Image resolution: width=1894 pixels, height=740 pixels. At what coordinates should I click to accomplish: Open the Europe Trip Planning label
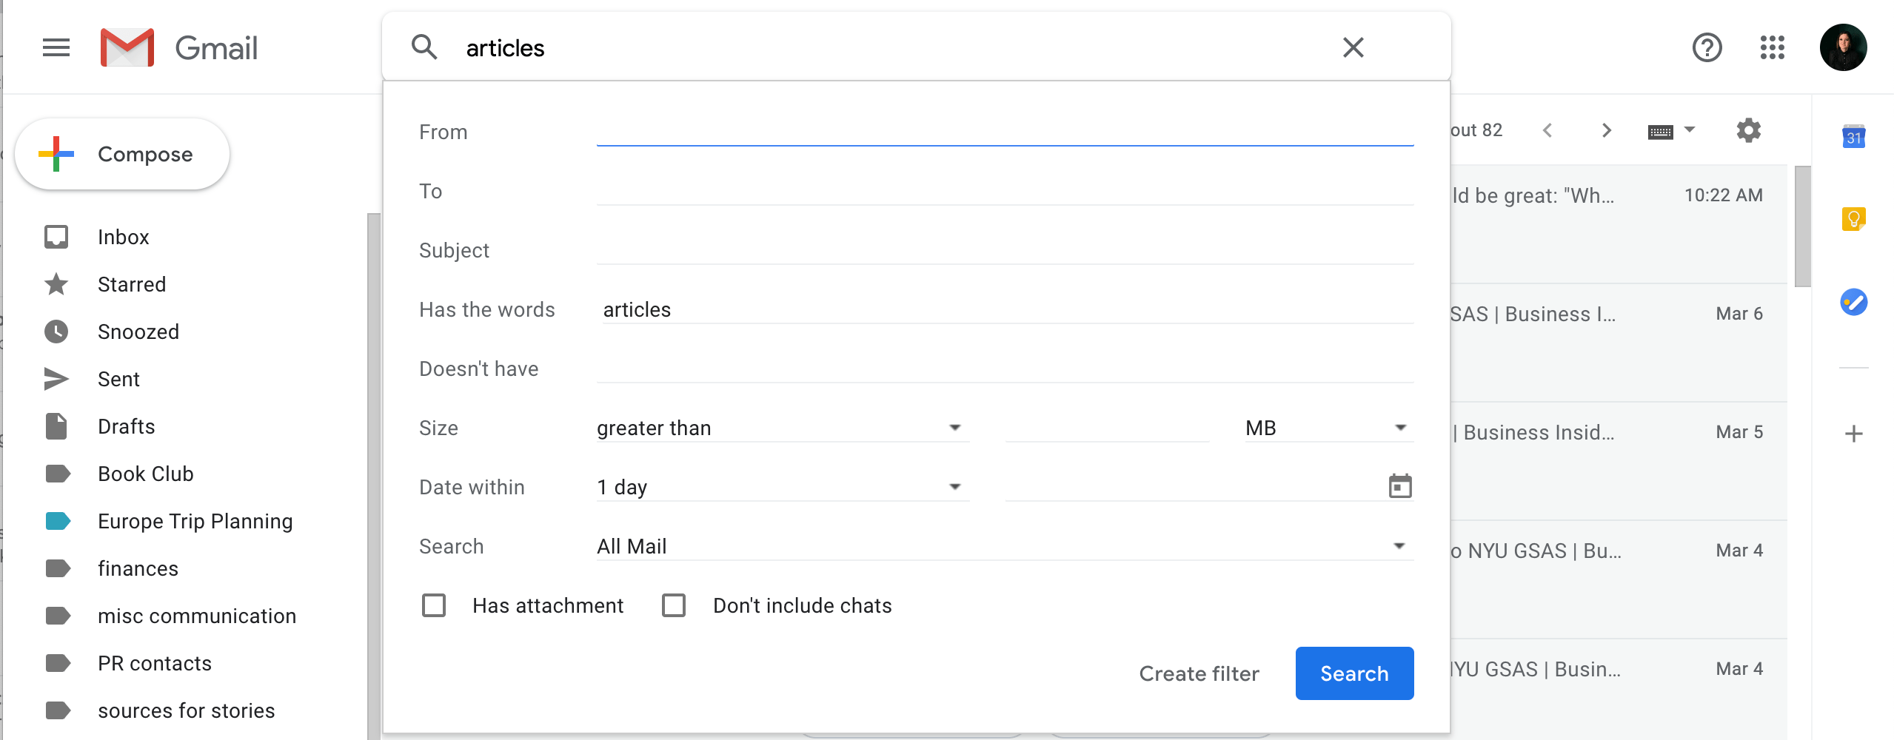[195, 521]
